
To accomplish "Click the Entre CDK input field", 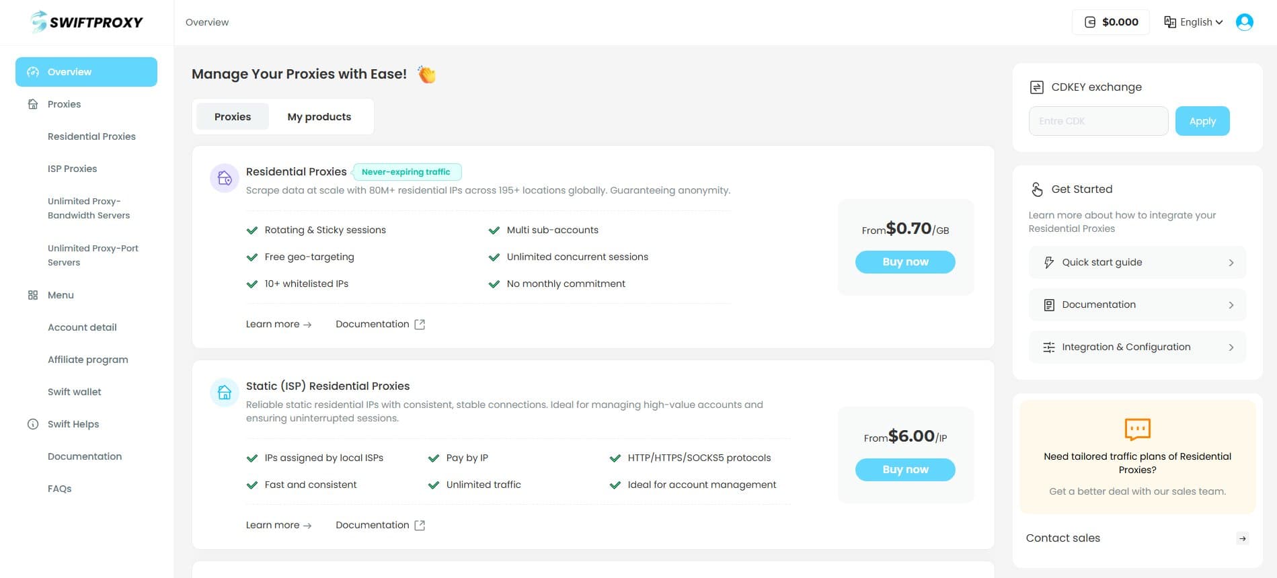I will click(x=1098, y=121).
